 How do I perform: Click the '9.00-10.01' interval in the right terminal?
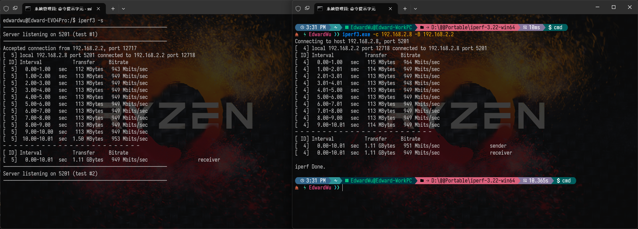tap(331, 125)
